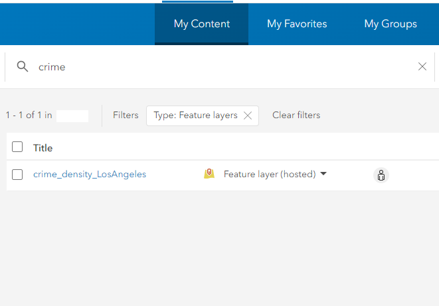Click the feature layer type icon
439x306 pixels.
coord(209,174)
